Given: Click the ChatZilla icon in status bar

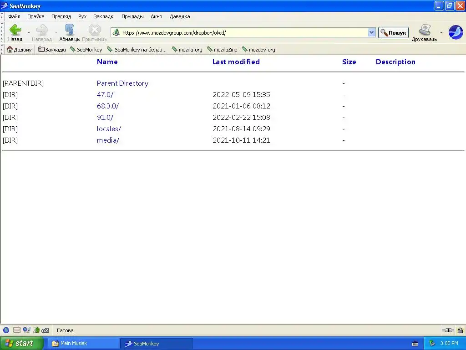Looking at the screenshot, I should tap(45, 330).
